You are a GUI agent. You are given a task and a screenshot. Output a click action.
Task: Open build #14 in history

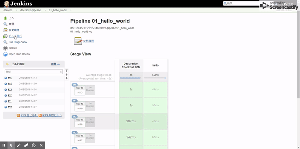(10, 84)
